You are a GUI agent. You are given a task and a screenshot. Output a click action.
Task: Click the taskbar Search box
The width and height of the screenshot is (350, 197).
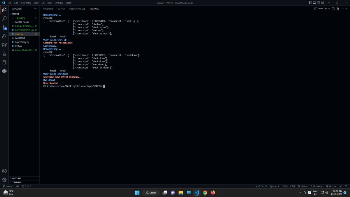[x=151, y=193]
